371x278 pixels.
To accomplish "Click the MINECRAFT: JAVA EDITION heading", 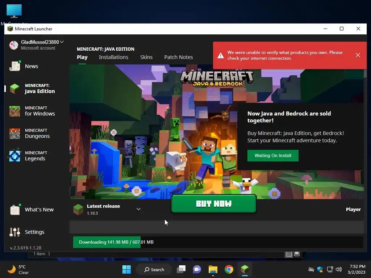I will (x=105, y=49).
